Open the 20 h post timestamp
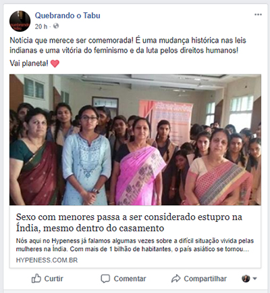The image size is (270, 293). tap(41, 26)
